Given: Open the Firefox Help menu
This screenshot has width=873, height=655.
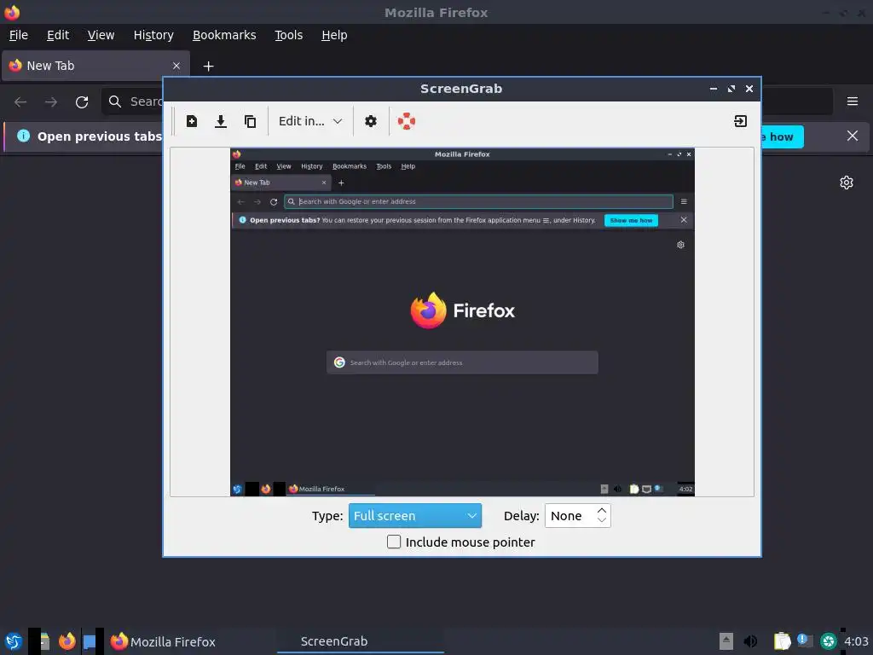Looking at the screenshot, I should pyautogui.click(x=334, y=35).
